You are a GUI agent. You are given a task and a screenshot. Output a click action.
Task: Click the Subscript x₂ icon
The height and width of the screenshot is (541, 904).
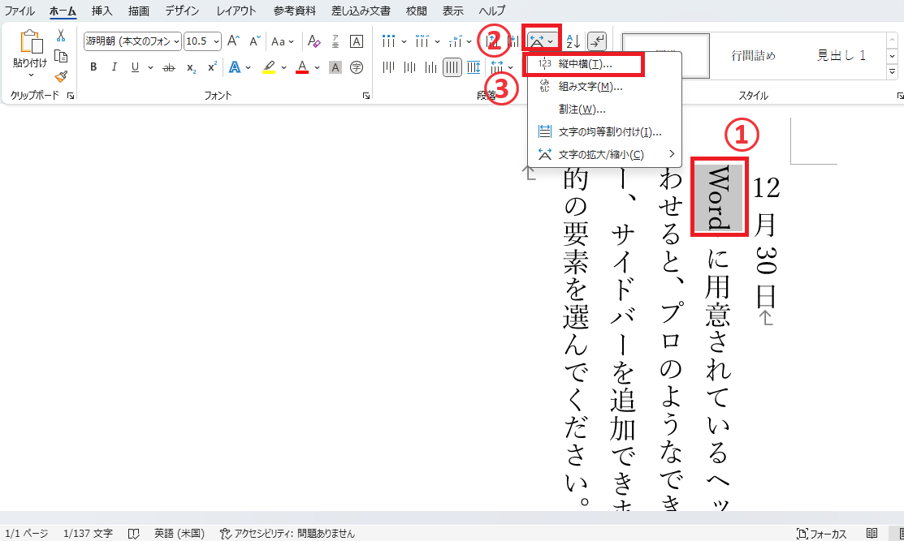(191, 67)
